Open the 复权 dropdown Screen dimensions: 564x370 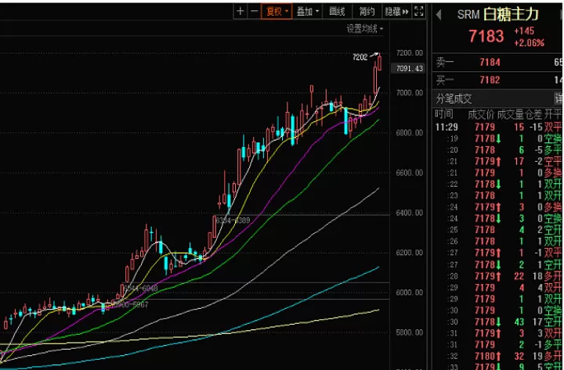click(x=277, y=12)
